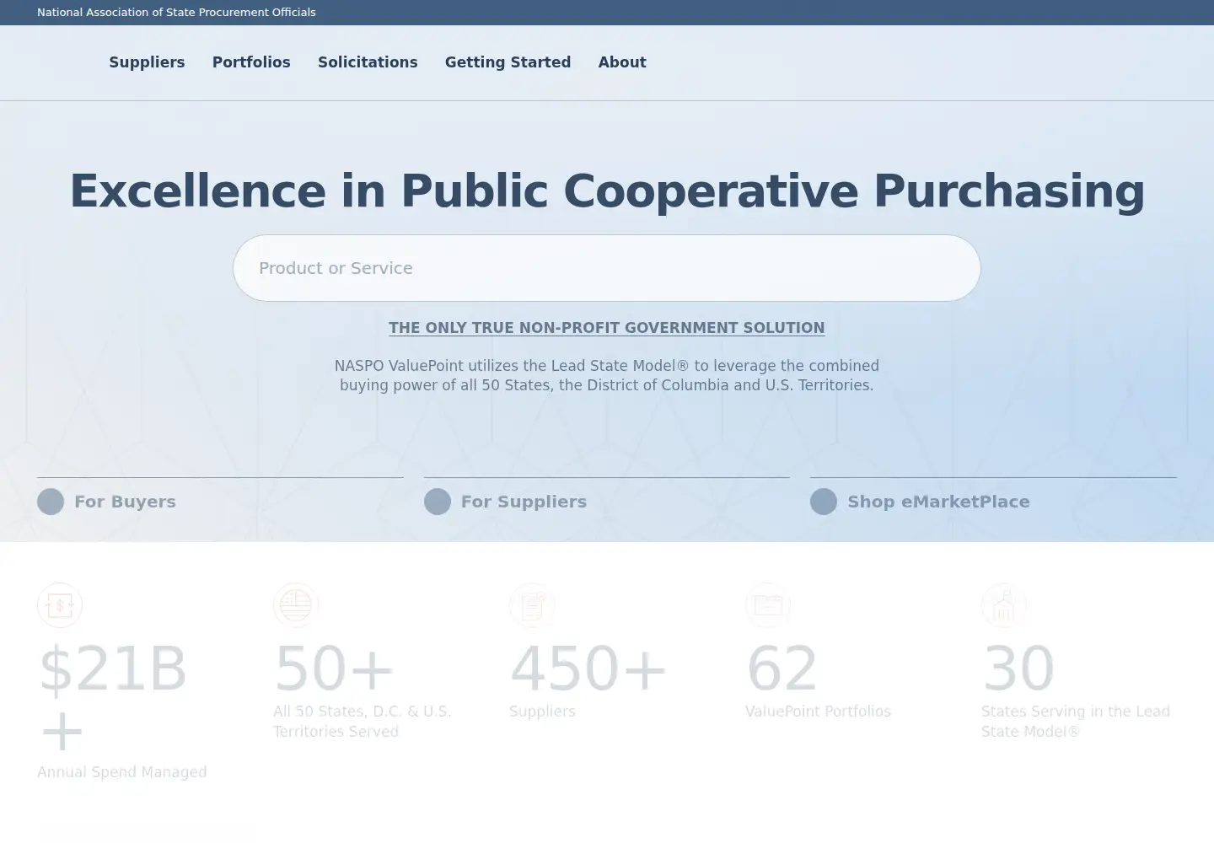Click the All 50 States, D.C. & U.S. Territories Served label
Screen dimensions: 1214x843
(x=363, y=722)
